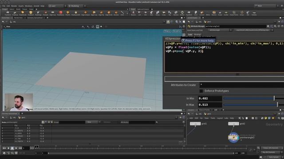This screenshot has height=159, width=284.
Task: Open the Lights and Cameras shelf tab
Action: click(x=143, y=9)
